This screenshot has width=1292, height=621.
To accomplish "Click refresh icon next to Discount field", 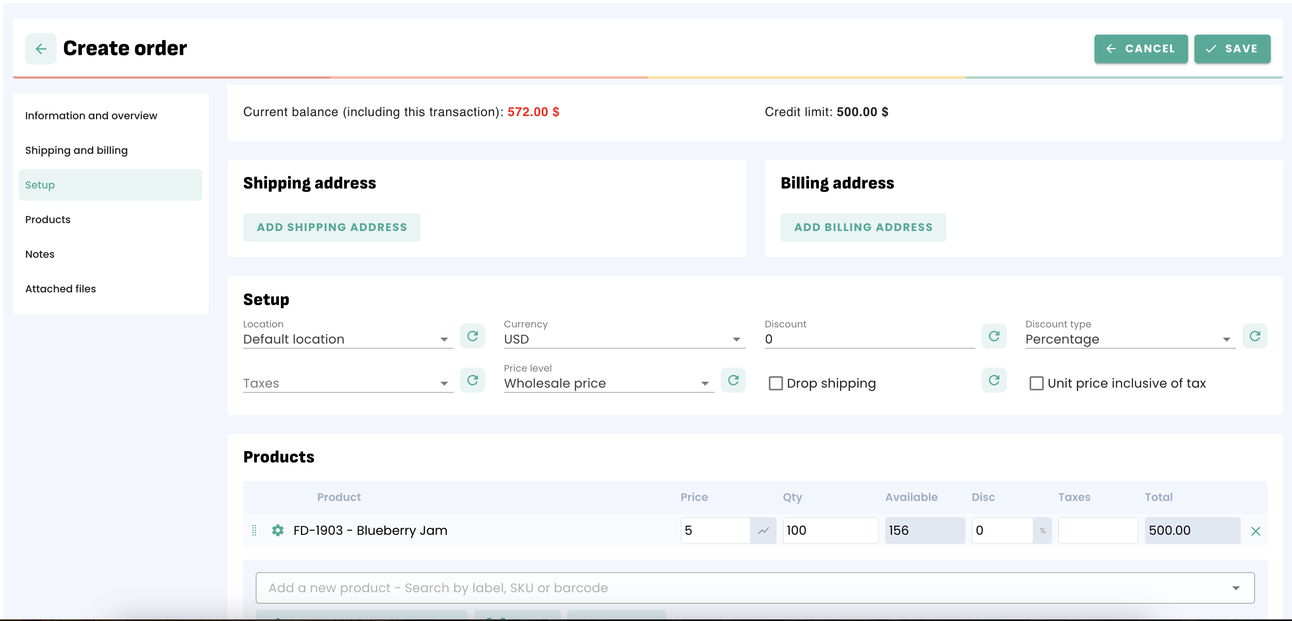I will point(993,336).
